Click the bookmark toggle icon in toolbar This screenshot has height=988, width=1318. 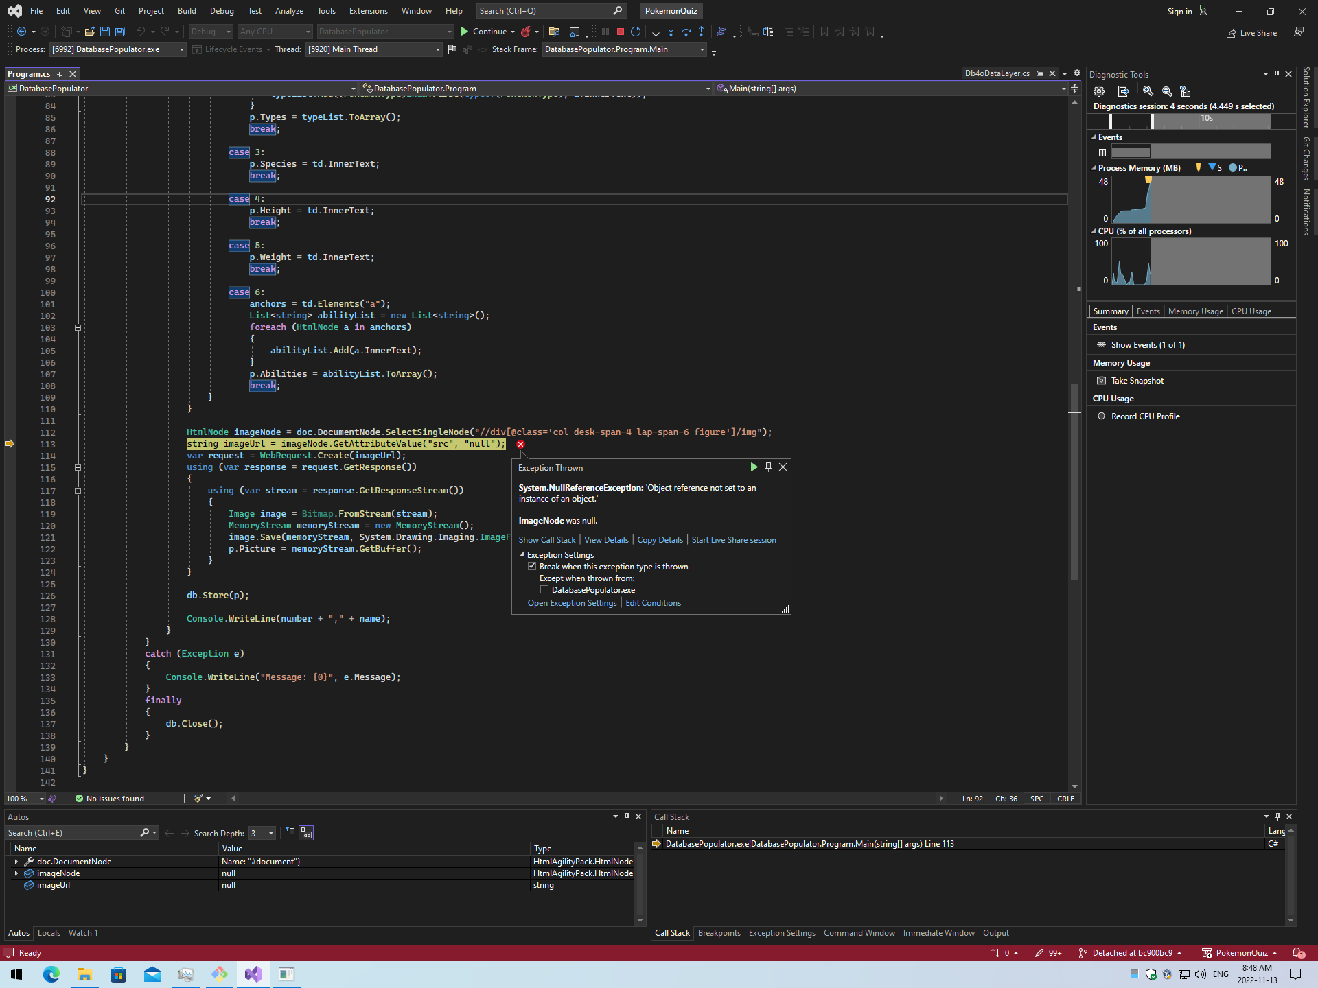pyautogui.click(x=824, y=32)
